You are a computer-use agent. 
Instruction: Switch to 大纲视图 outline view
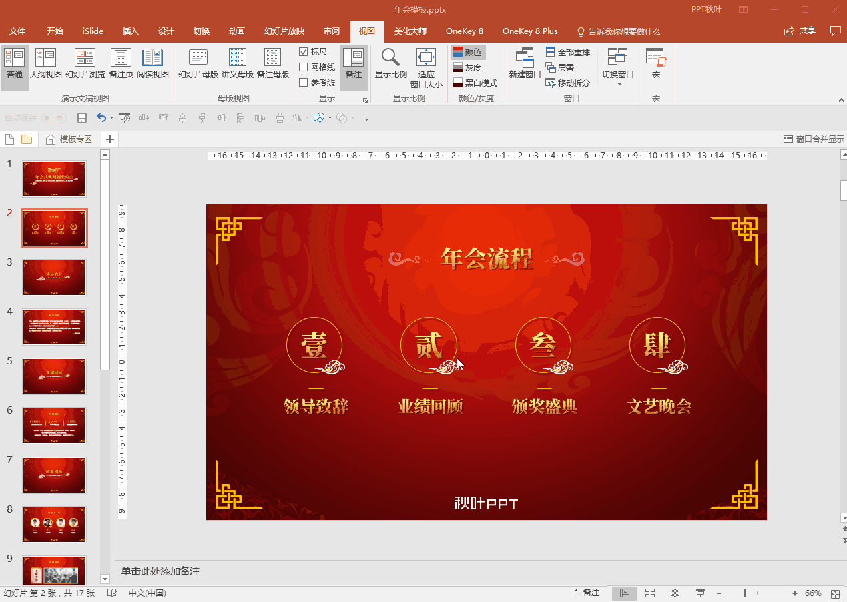pos(46,65)
